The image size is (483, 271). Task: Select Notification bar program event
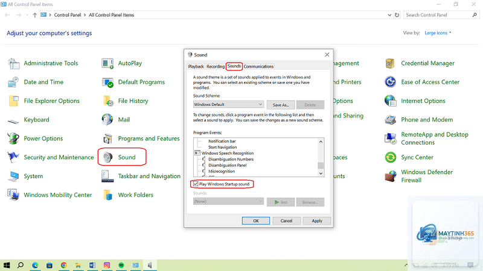coord(222,141)
